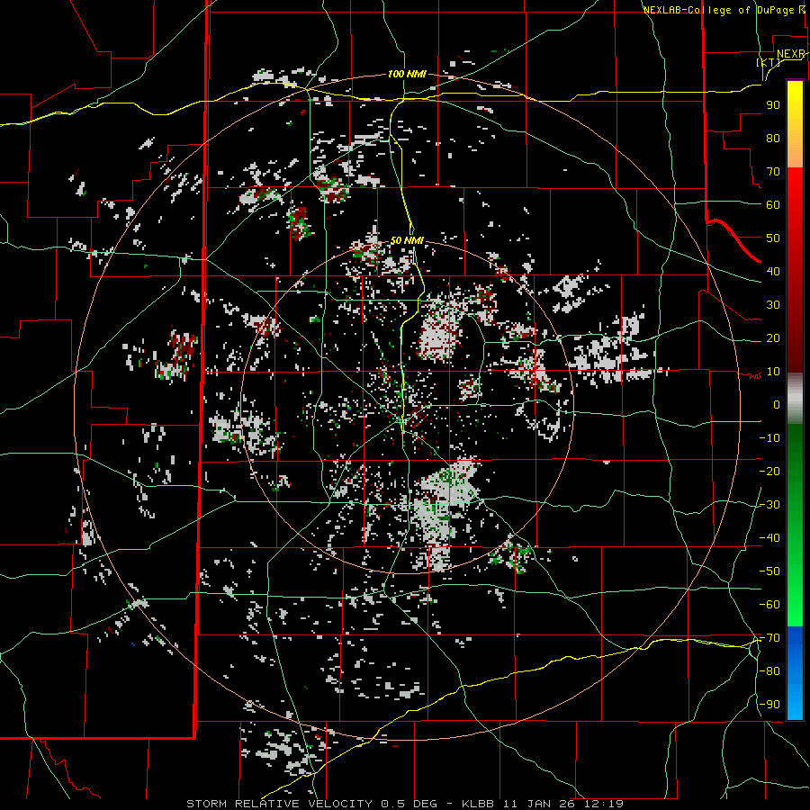Click the 0 value on velocity scale

[777, 405]
